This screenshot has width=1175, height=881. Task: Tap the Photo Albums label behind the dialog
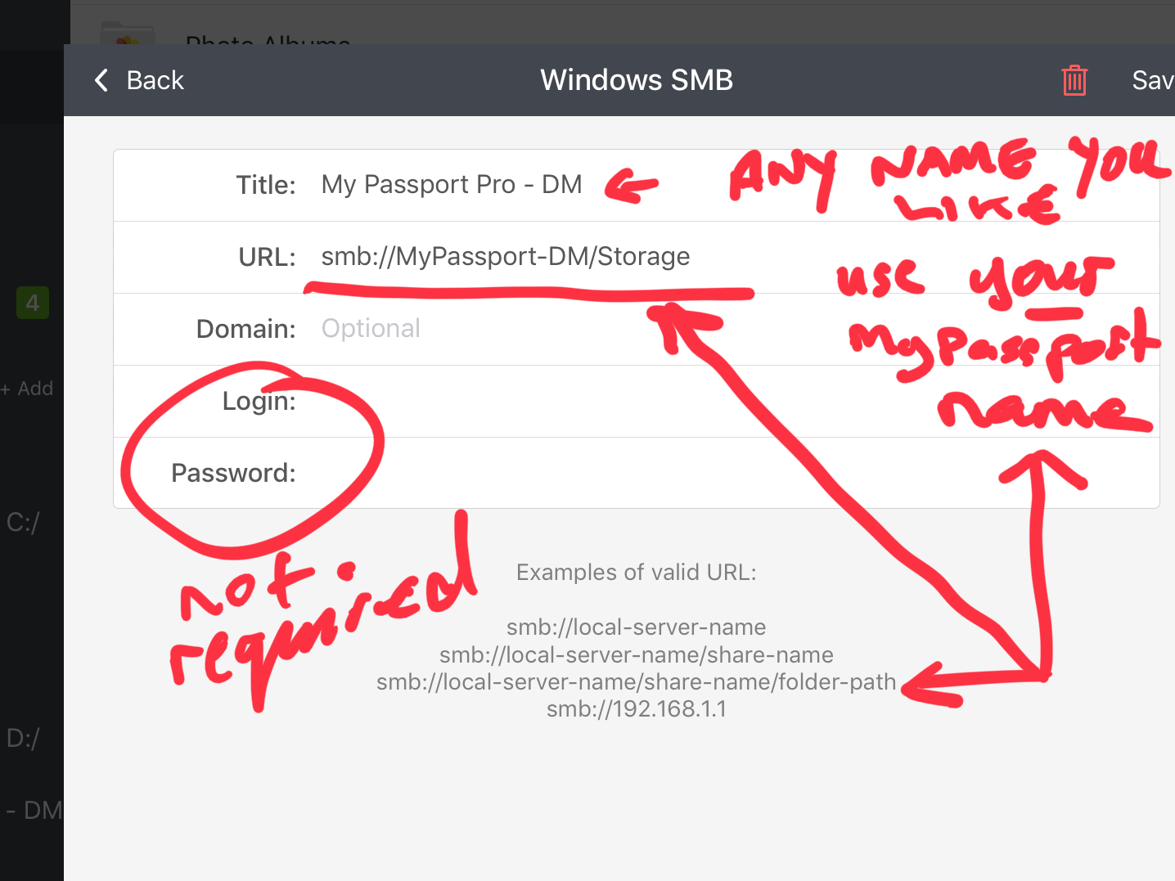point(268,38)
